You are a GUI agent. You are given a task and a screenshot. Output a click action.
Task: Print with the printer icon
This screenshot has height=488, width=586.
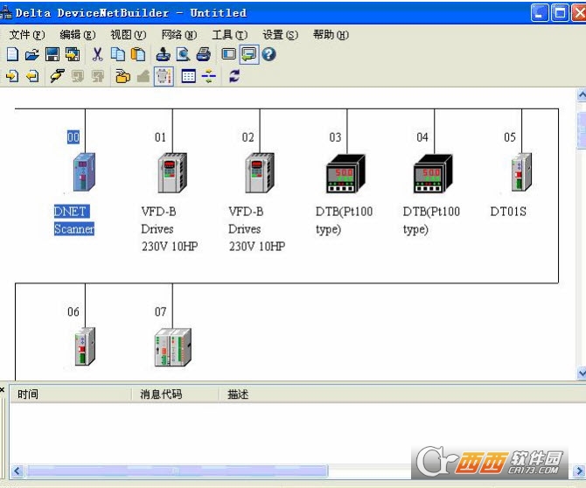pos(204,54)
